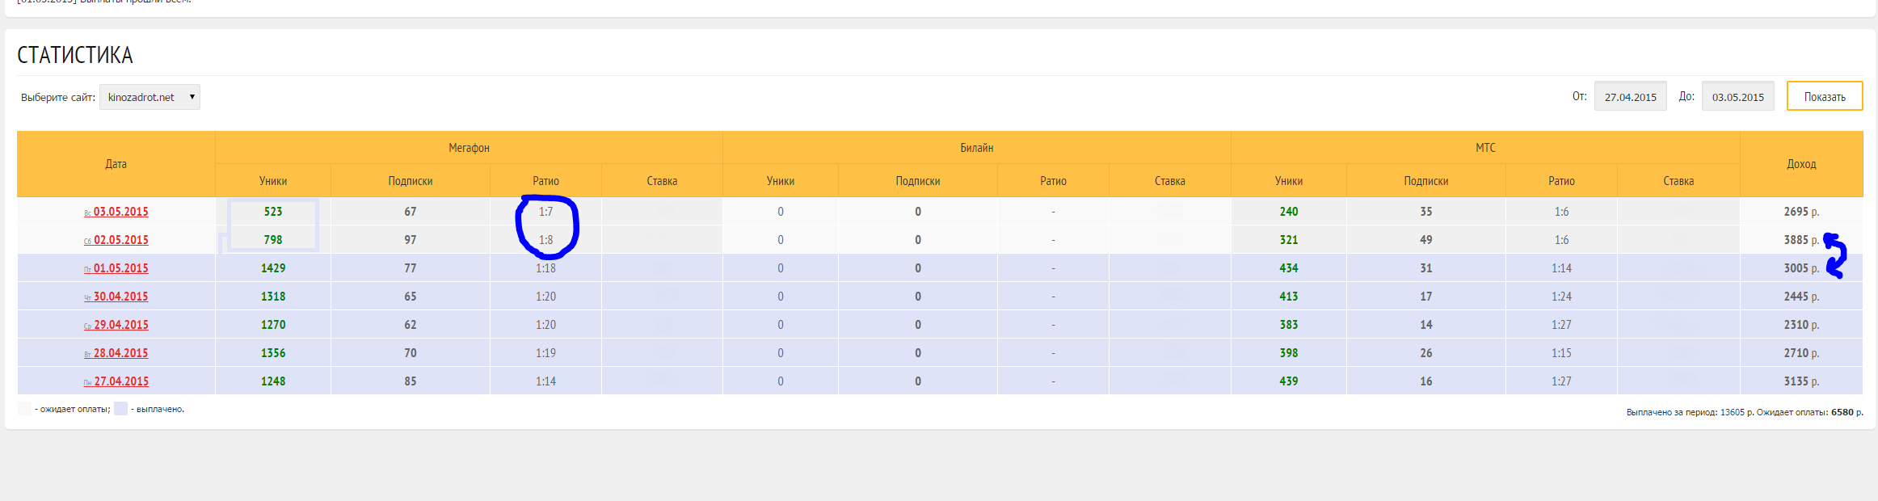Click the 3885 р. income cell
Screen dimensions: 1878x501
(x=1800, y=240)
